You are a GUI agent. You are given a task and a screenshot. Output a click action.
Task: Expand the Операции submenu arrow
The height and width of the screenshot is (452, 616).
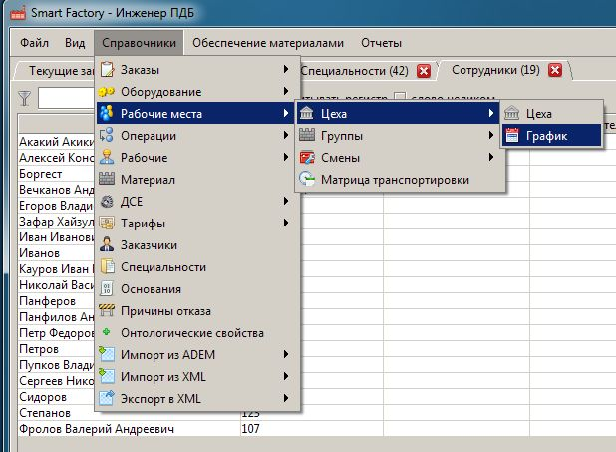click(x=286, y=135)
